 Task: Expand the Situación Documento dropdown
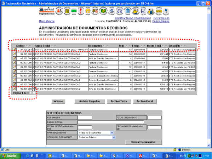click(x=114, y=137)
